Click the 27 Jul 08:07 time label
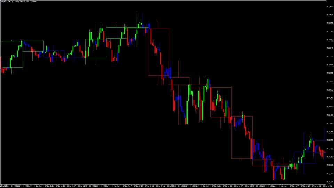The image size is (334, 188). [x=16, y=186]
